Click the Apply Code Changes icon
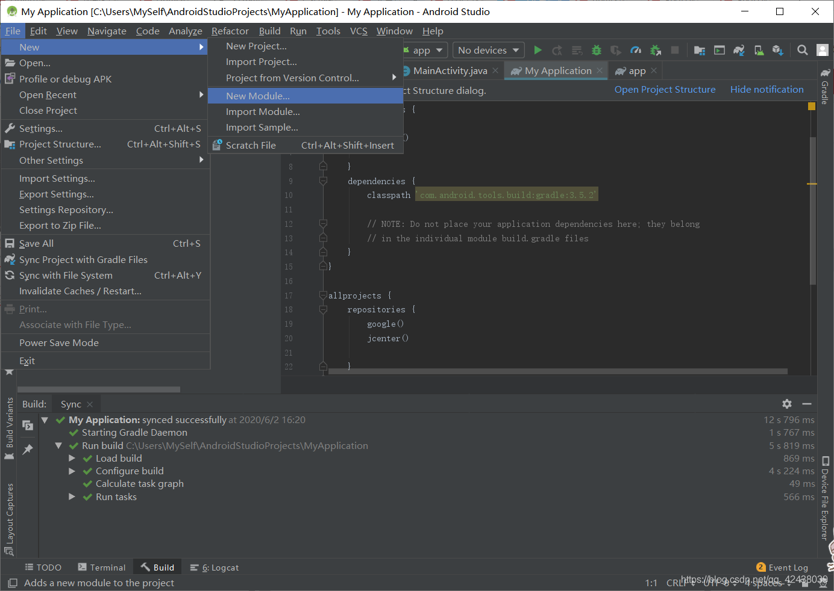The image size is (834, 591). [x=577, y=51]
